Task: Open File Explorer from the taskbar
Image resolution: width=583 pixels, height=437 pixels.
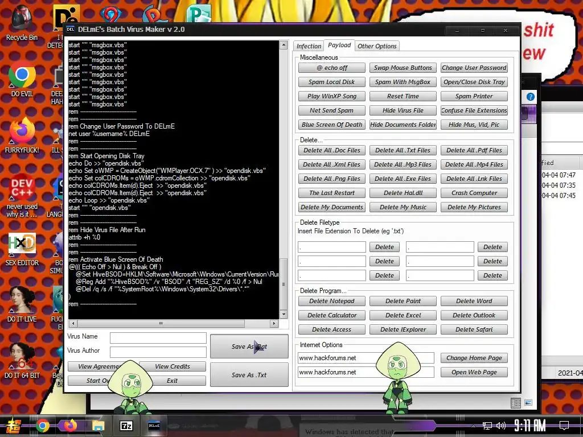Action: pyautogui.click(x=98, y=426)
